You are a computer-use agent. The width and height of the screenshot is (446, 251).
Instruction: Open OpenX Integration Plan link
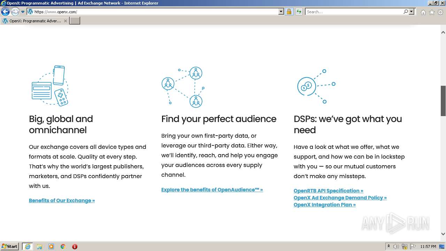tap(324, 205)
